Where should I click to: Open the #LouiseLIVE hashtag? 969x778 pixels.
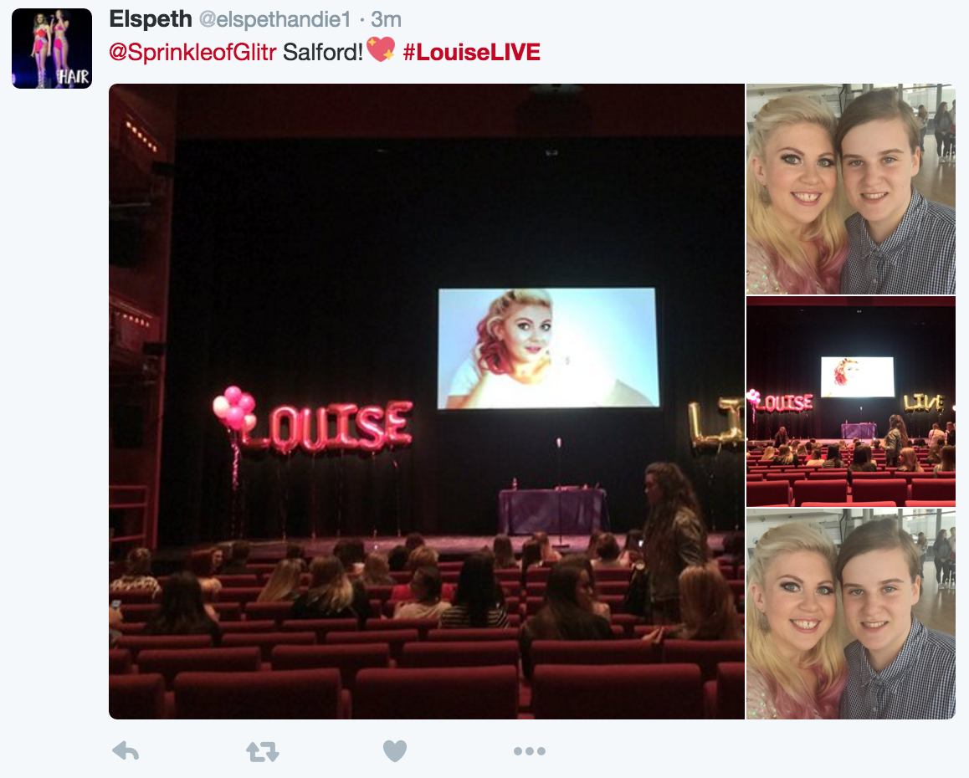tap(471, 52)
